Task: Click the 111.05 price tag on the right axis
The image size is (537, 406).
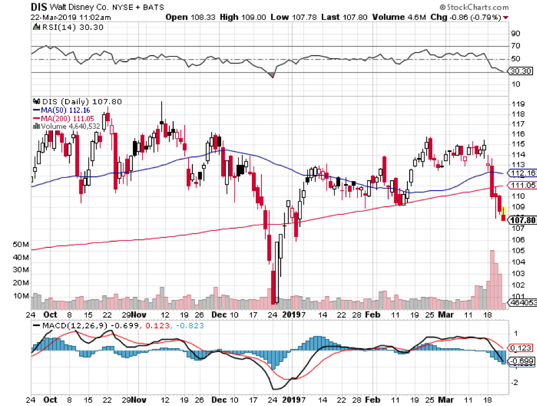Action: 523,185
